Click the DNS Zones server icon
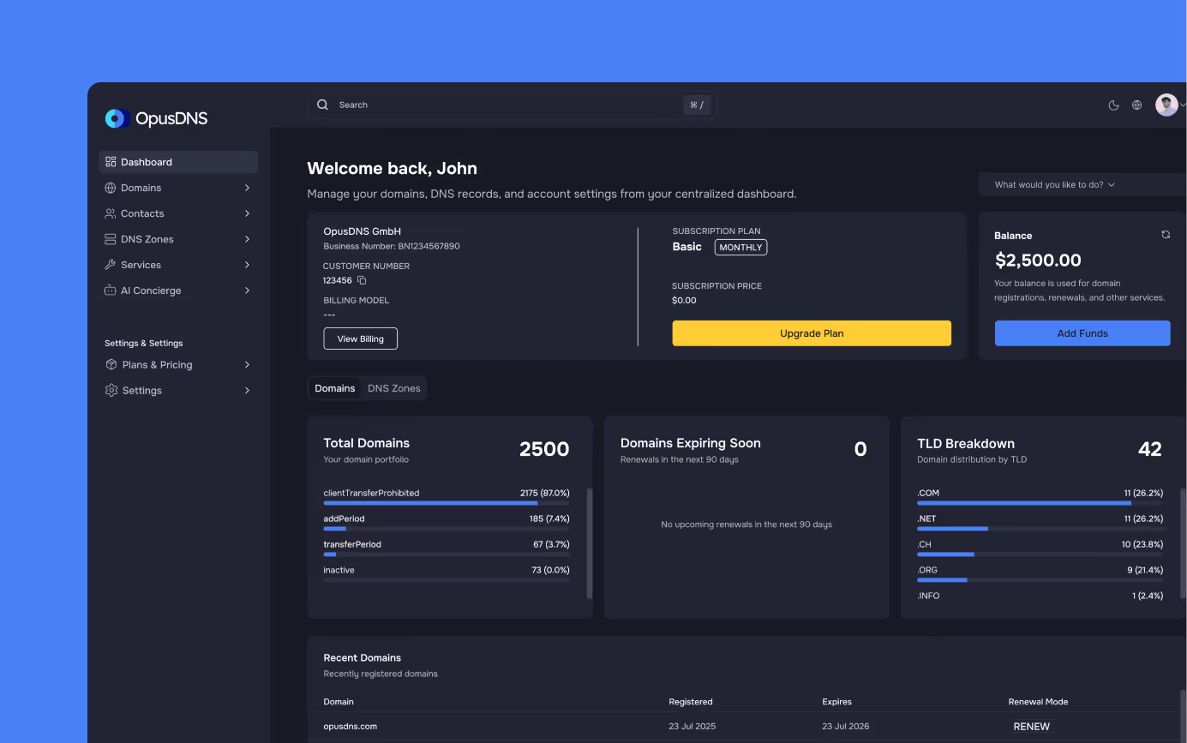 (110, 238)
